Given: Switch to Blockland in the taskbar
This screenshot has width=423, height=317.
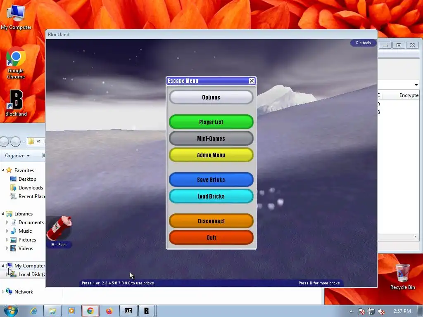Looking at the screenshot, I should (x=147, y=311).
